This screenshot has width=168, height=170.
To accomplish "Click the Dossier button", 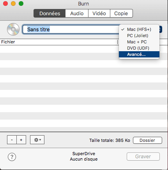I will (147, 140).
